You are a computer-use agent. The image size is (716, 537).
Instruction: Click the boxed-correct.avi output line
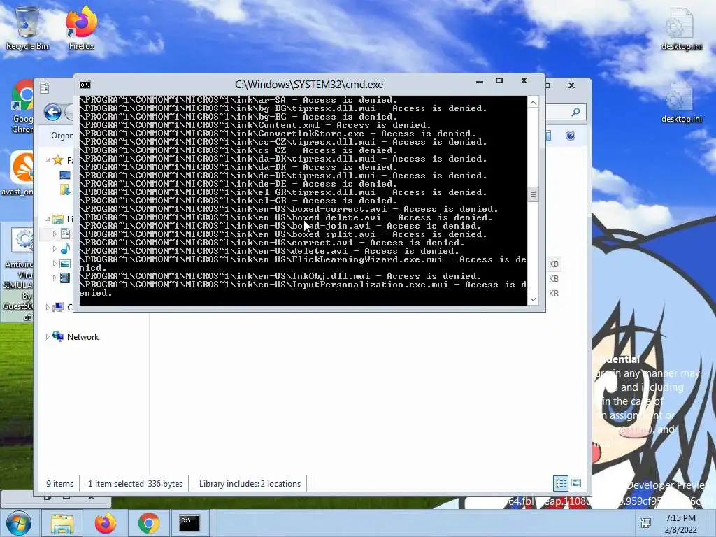(289, 209)
